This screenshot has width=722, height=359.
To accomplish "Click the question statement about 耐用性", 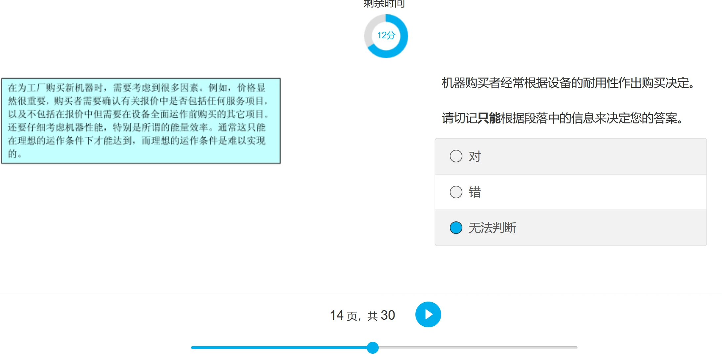I will tap(568, 83).
